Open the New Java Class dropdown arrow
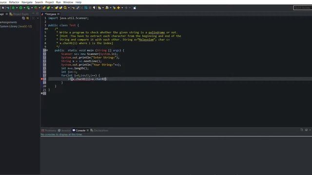This screenshot has width=312, height=175. click(52, 8)
